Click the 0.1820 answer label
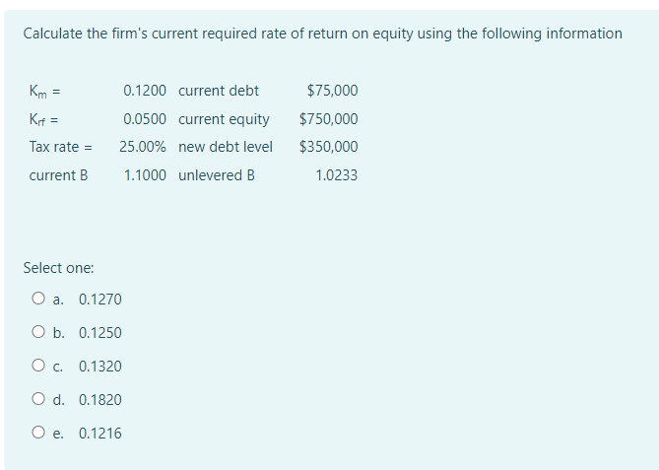Screen dimensions: 659x470 [100, 400]
